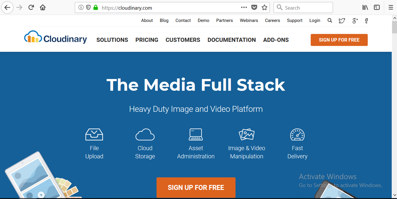This screenshot has width=397, height=199.
Task: Click the Cloudinary logo
Action: tap(56, 37)
